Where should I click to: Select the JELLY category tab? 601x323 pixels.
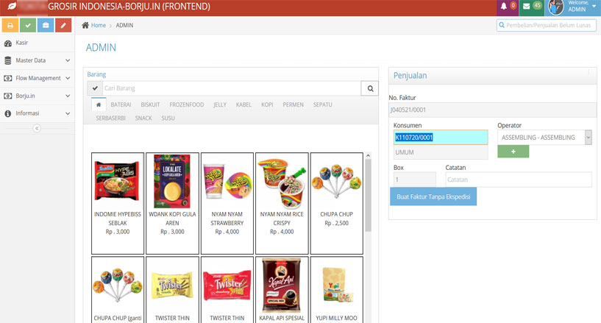220,104
